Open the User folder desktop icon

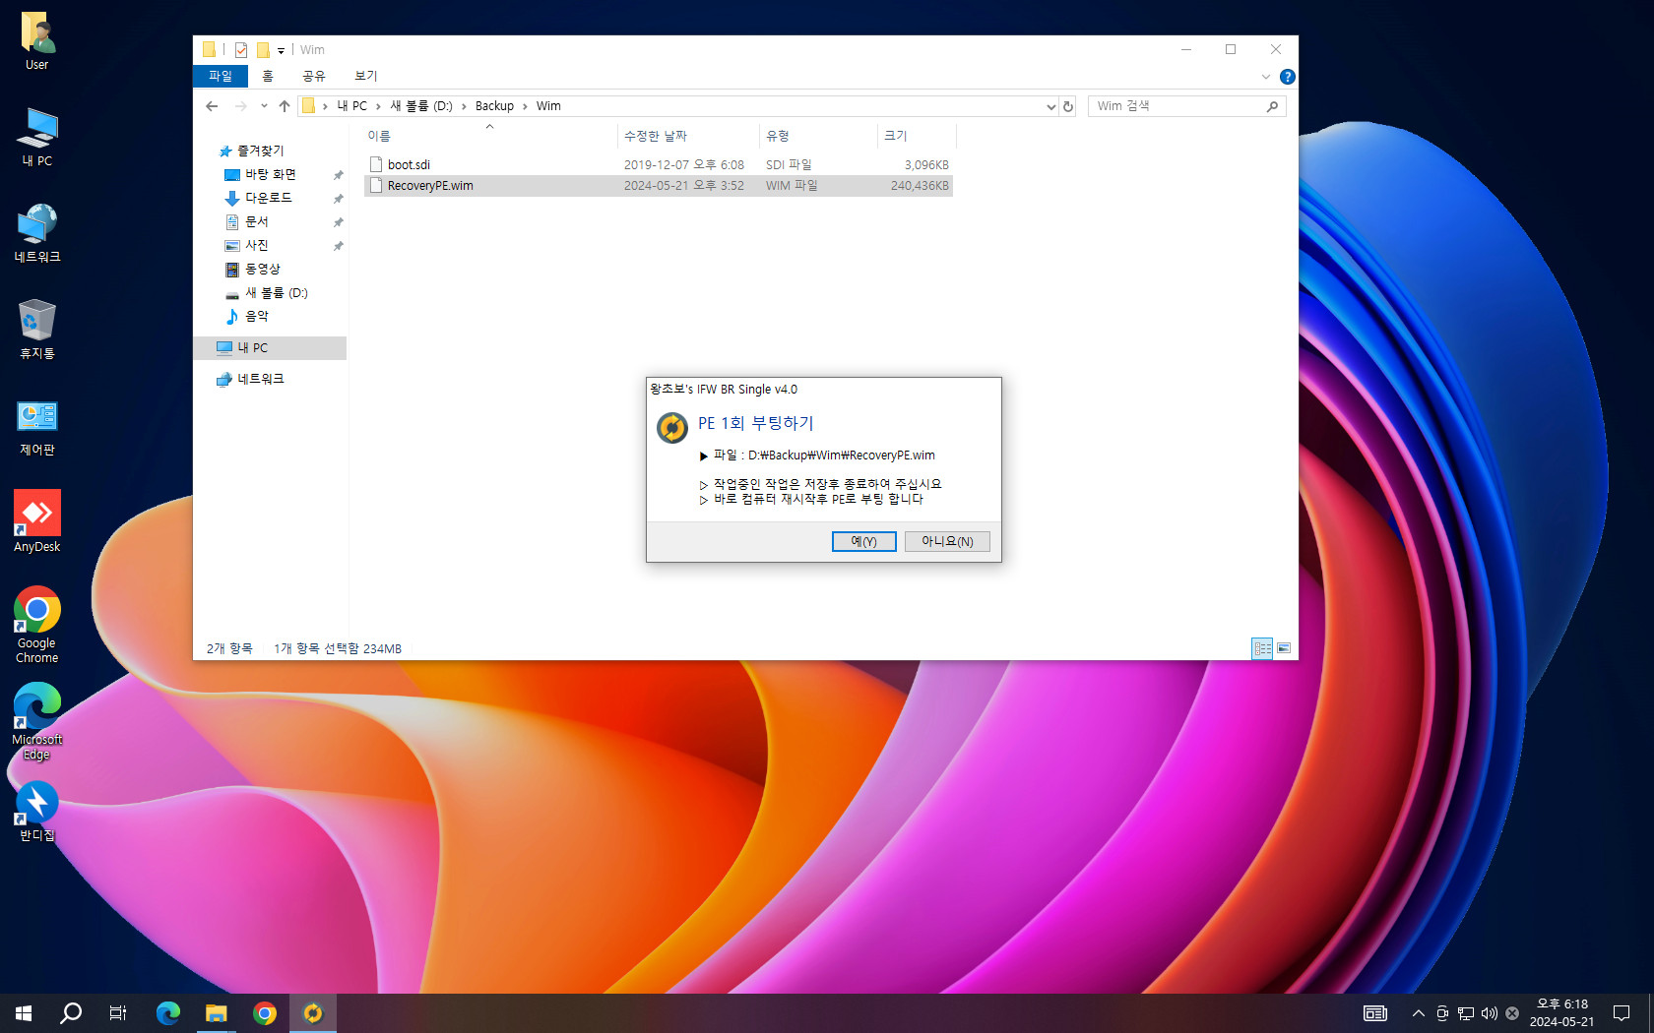tap(37, 41)
